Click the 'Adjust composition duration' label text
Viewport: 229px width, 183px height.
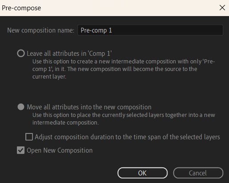pyautogui.click(x=127, y=137)
